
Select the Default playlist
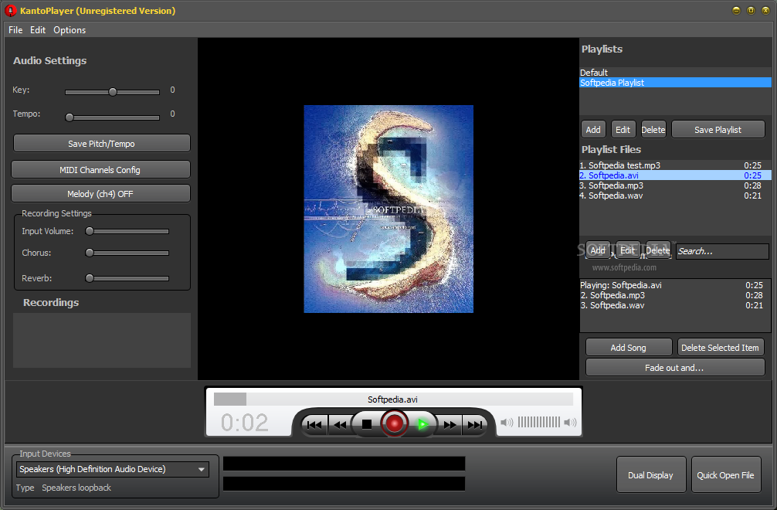pyautogui.click(x=675, y=73)
